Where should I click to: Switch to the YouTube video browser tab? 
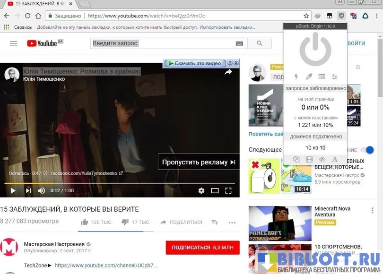tap(37, 4)
